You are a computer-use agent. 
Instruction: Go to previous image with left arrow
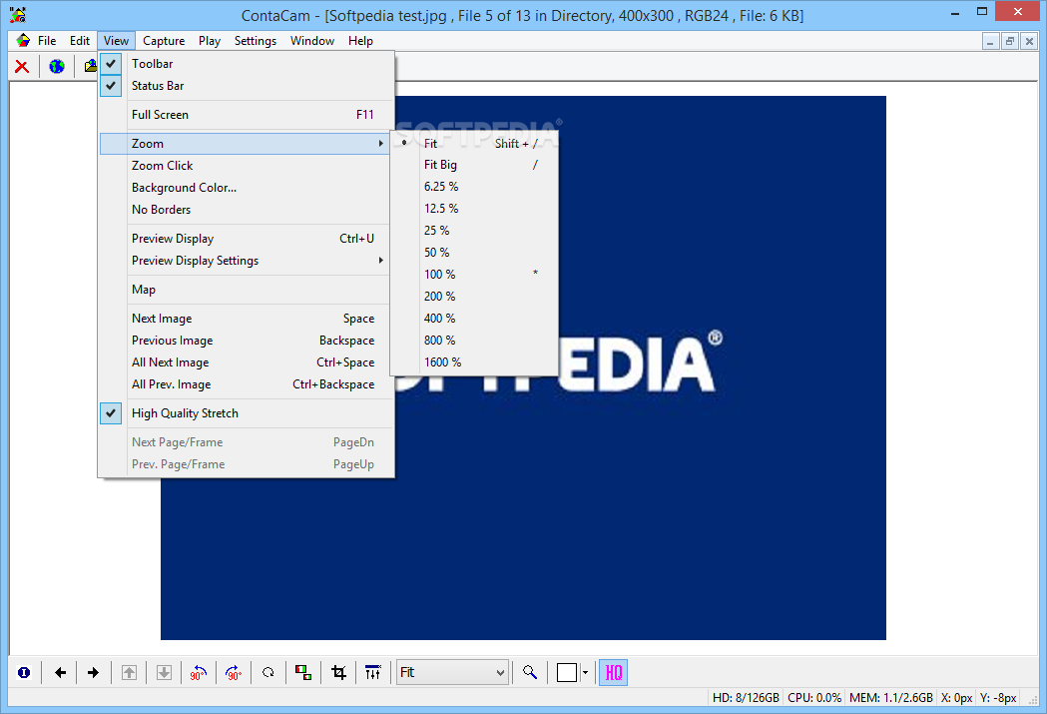click(60, 673)
